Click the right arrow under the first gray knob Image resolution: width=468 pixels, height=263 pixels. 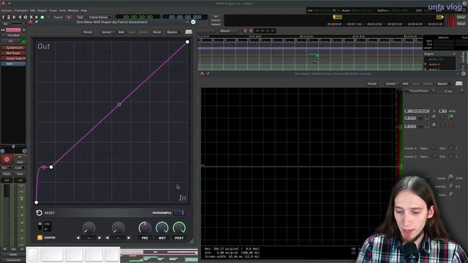coord(99,237)
